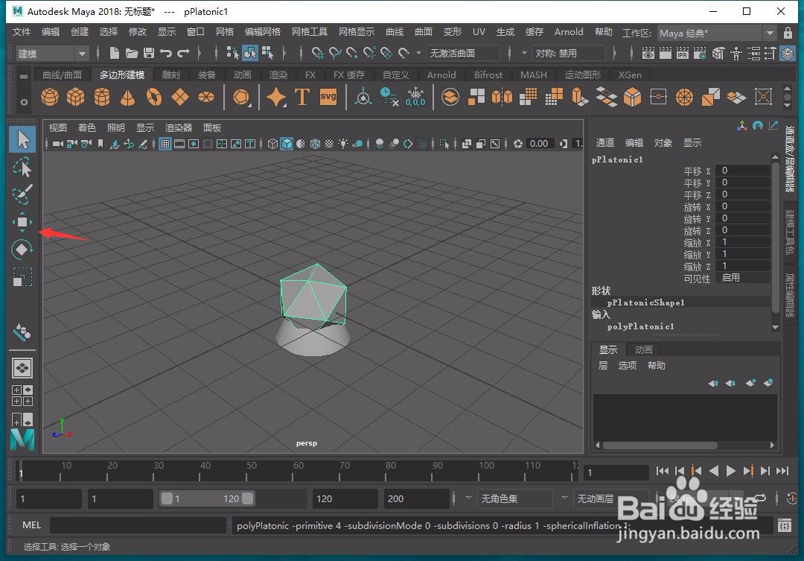Jump to the end of playback range
804x561 pixels.
pyautogui.click(x=782, y=471)
